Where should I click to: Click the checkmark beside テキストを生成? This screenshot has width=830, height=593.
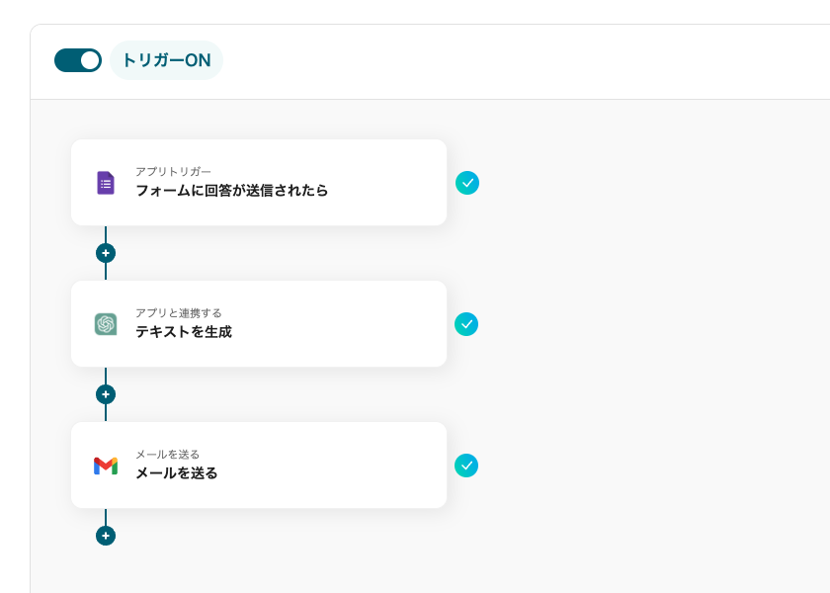pos(466,324)
